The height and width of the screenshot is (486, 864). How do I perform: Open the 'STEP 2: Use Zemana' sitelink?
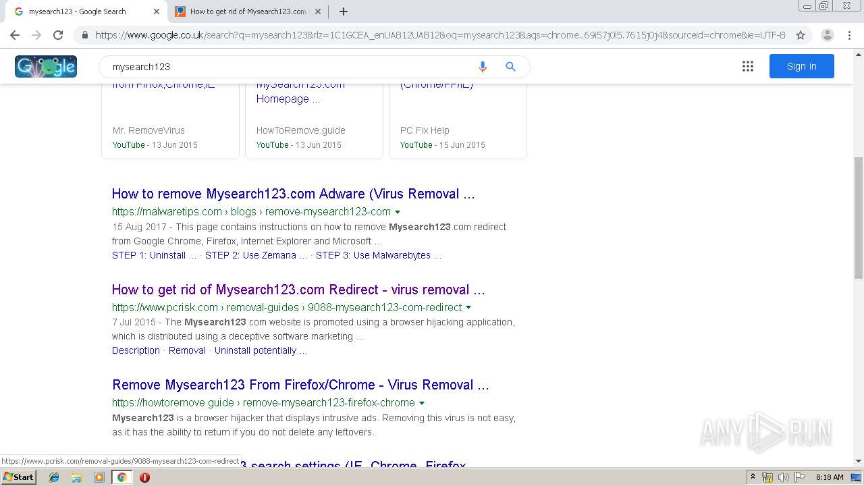[256, 255]
